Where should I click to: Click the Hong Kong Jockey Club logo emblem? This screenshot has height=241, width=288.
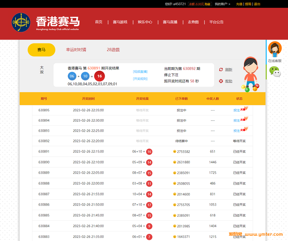point(21,23)
